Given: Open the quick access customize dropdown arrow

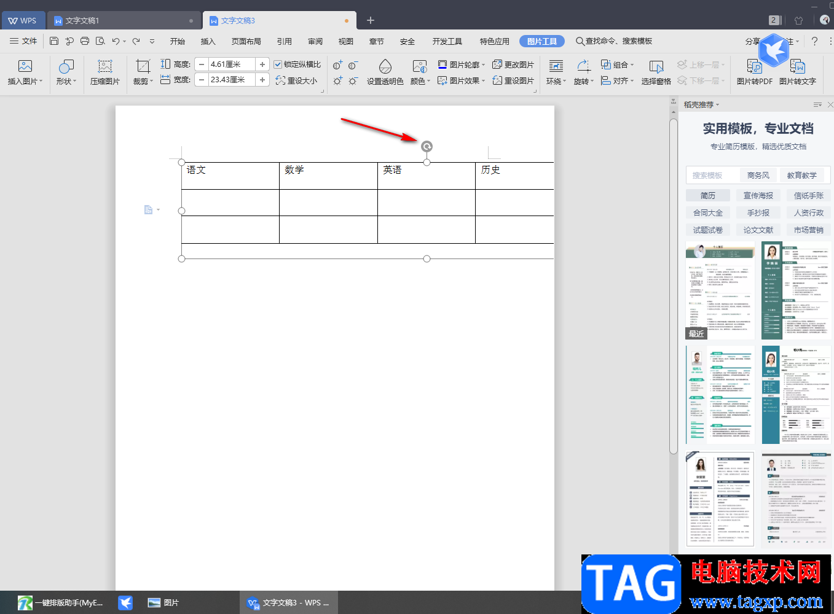Looking at the screenshot, I should pyautogui.click(x=152, y=41).
